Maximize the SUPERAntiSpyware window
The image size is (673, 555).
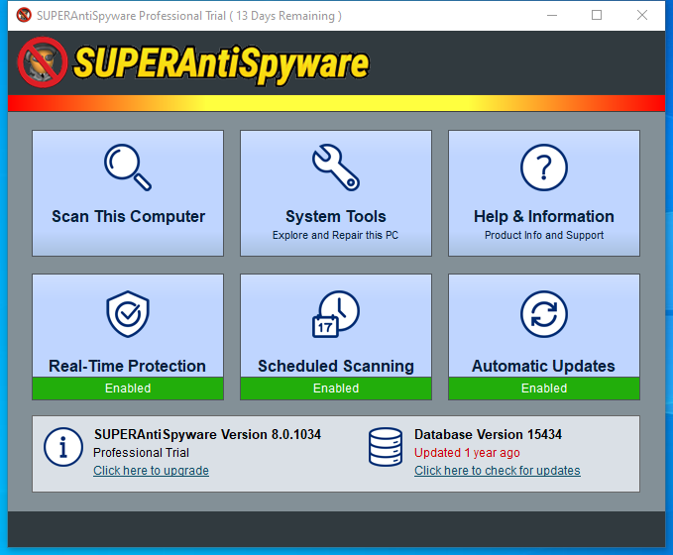597,16
